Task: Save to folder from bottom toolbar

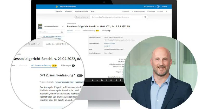Action: point(111,80)
